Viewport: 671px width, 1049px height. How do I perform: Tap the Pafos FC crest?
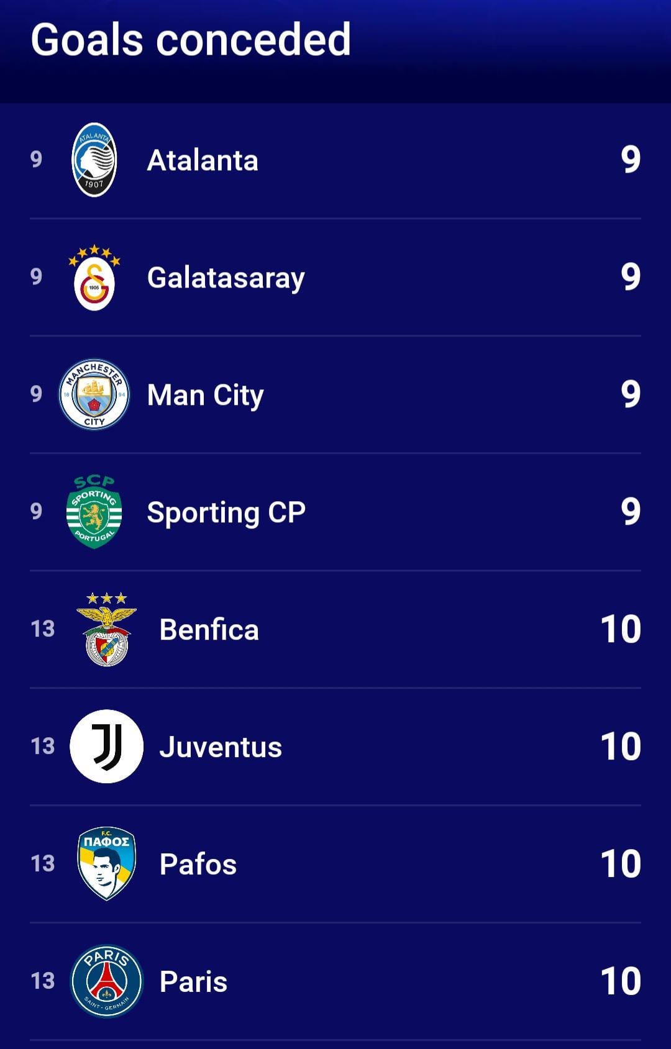[x=106, y=863]
